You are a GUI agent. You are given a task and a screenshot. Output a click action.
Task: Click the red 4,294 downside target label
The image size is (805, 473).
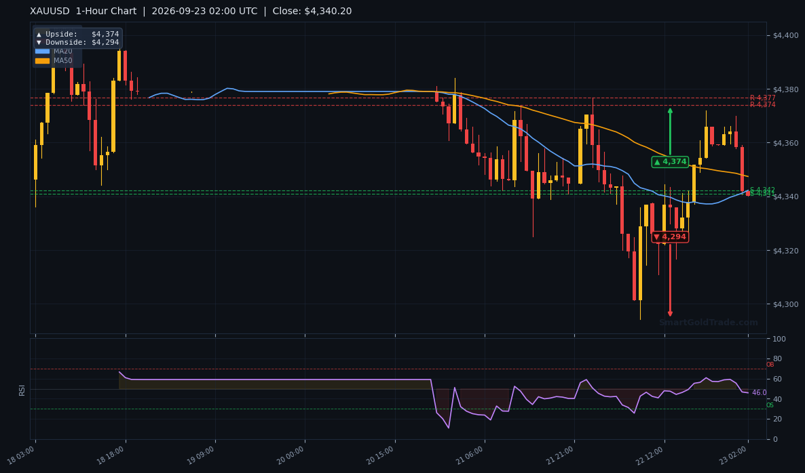[670, 236]
